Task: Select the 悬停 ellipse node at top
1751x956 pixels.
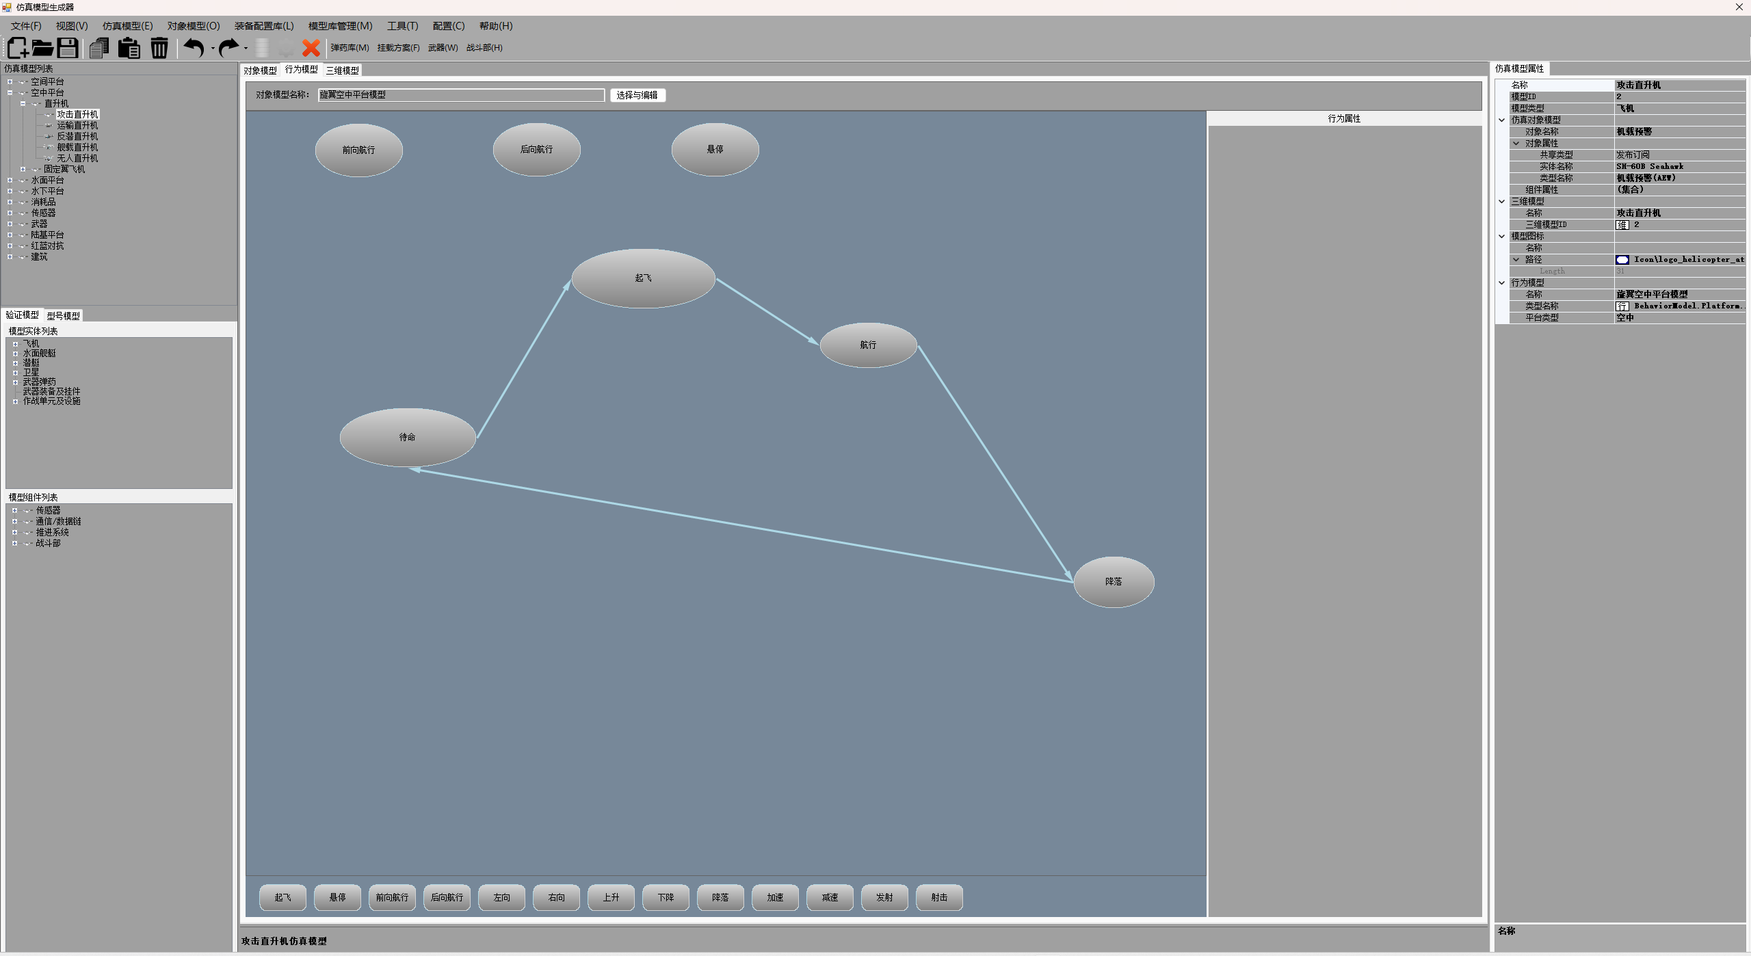Action: [x=715, y=149]
